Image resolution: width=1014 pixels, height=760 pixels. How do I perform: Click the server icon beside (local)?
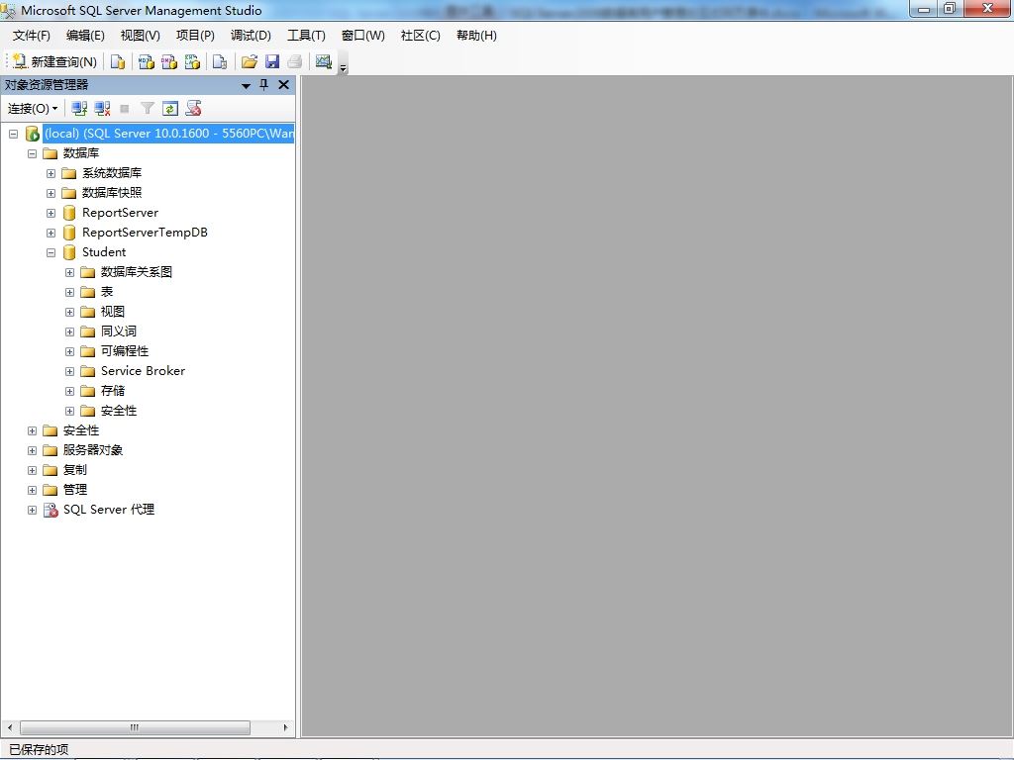click(x=32, y=134)
